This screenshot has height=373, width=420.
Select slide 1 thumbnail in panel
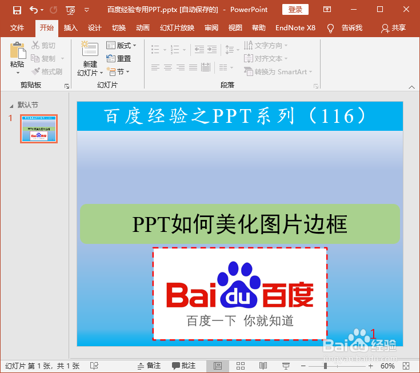tap(39, 129)
